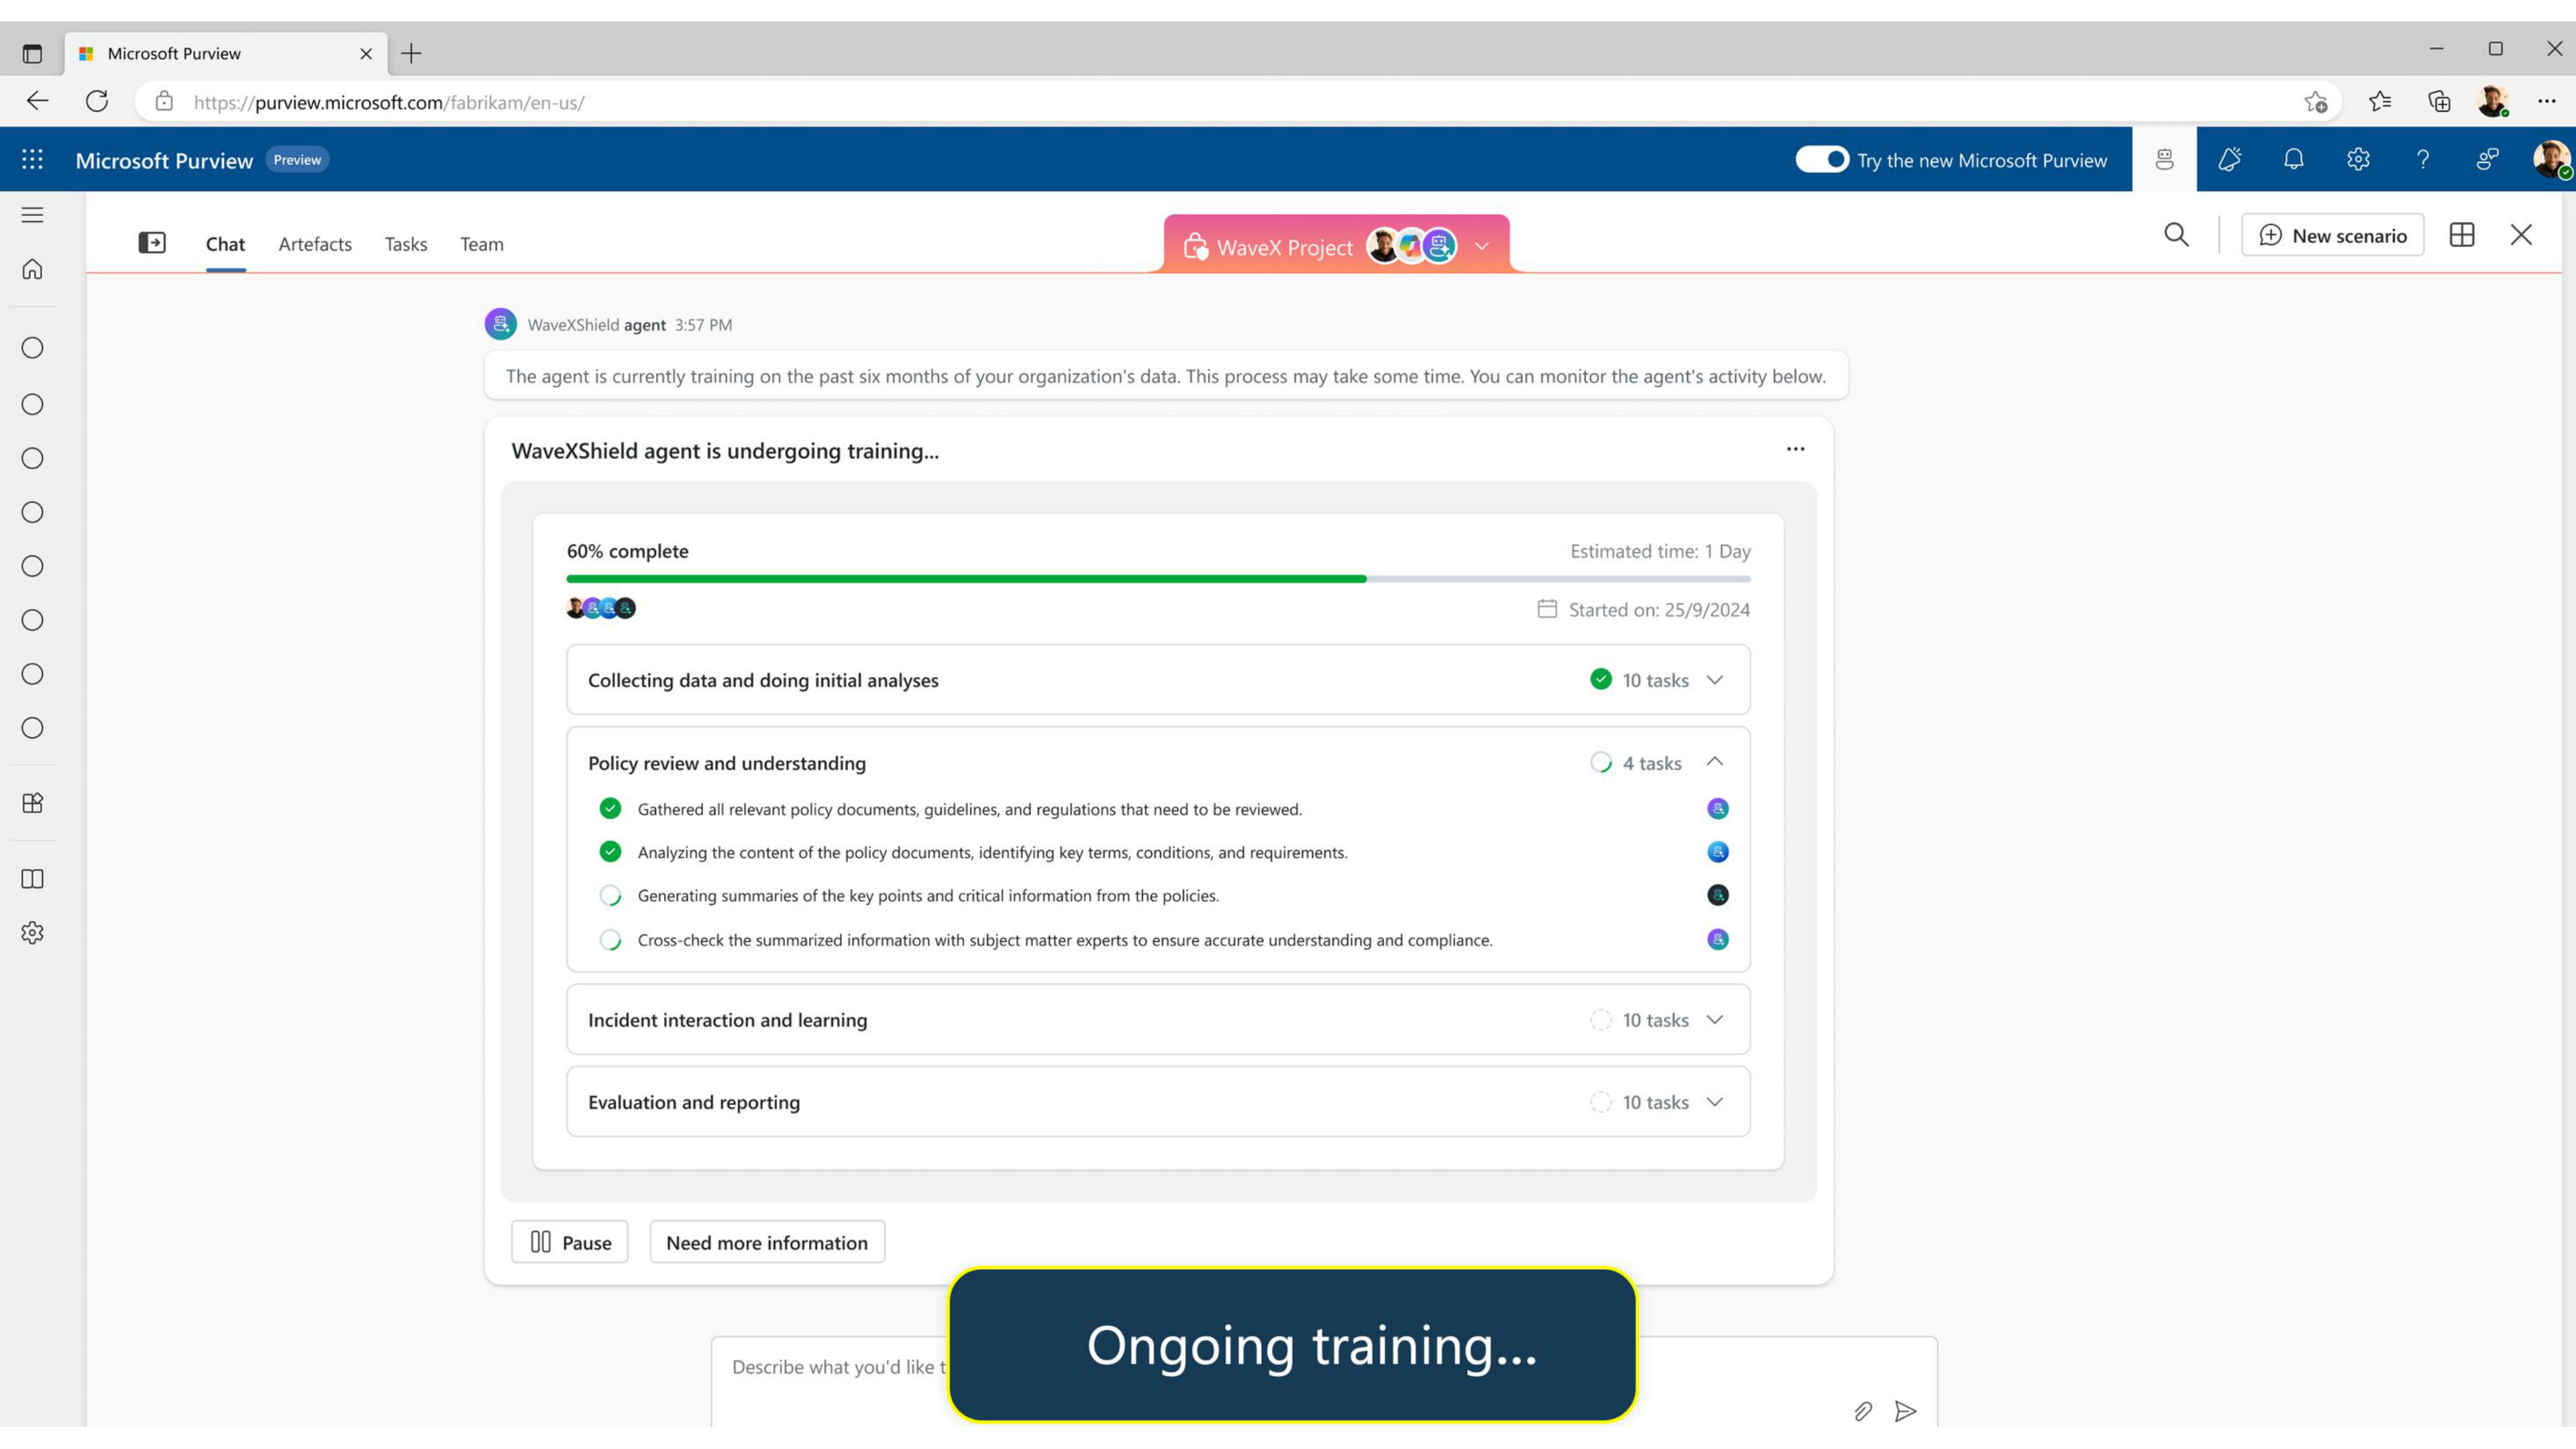Image resolution: width=2576 pixels, height=1449 pixels.
Task: Click the New scenario button
Action: [2332, 235]
